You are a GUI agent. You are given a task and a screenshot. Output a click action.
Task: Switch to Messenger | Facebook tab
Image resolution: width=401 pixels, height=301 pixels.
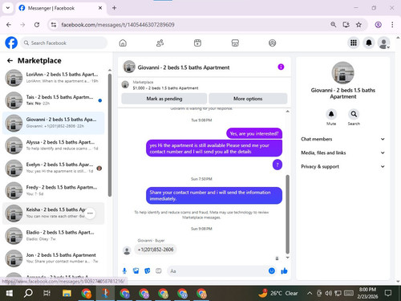pos(61,8)
